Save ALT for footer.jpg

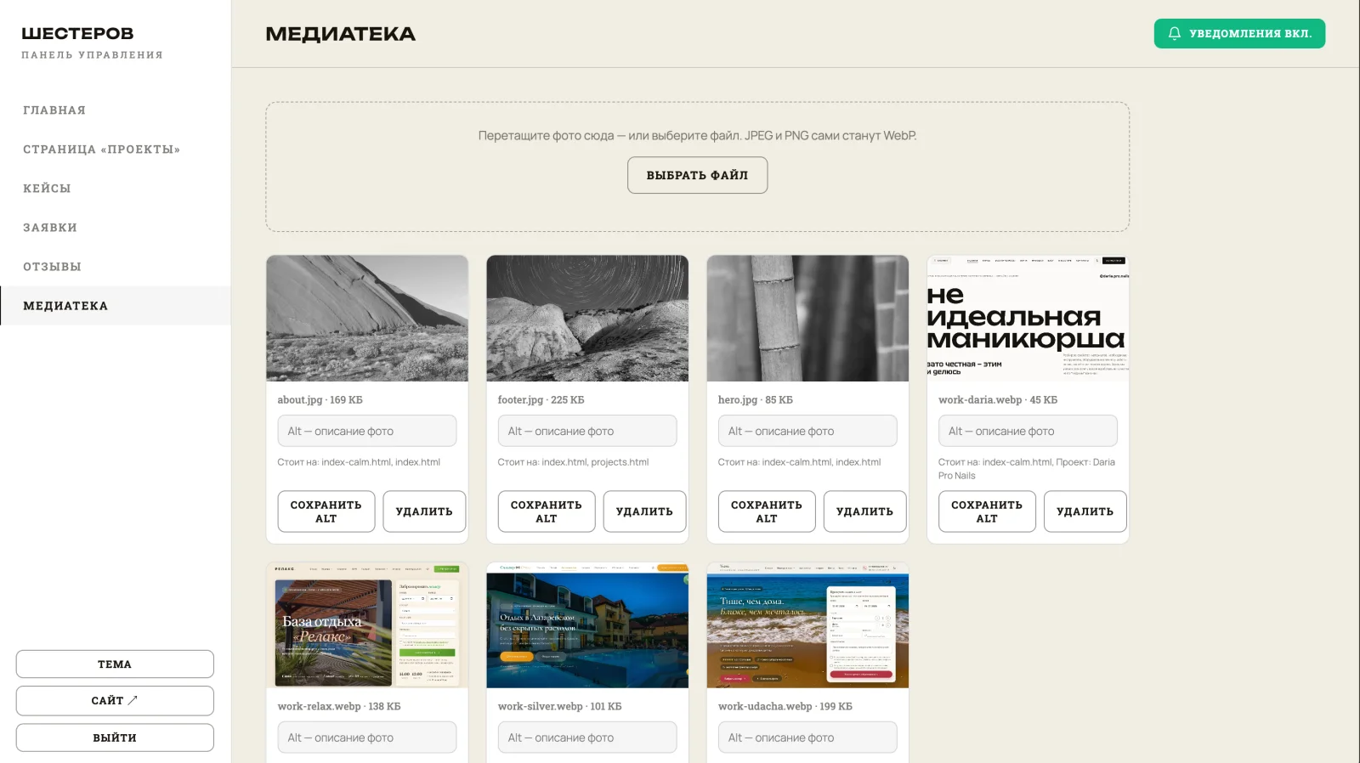point(547,511)
